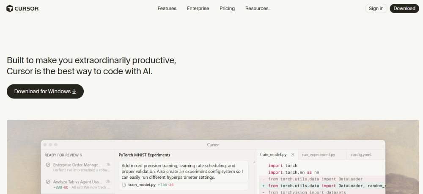Image resolution: width=423 pixels, height=194 pixels.
Task: Expand the Ready for Review section header
Action: [x=63, y=155]
